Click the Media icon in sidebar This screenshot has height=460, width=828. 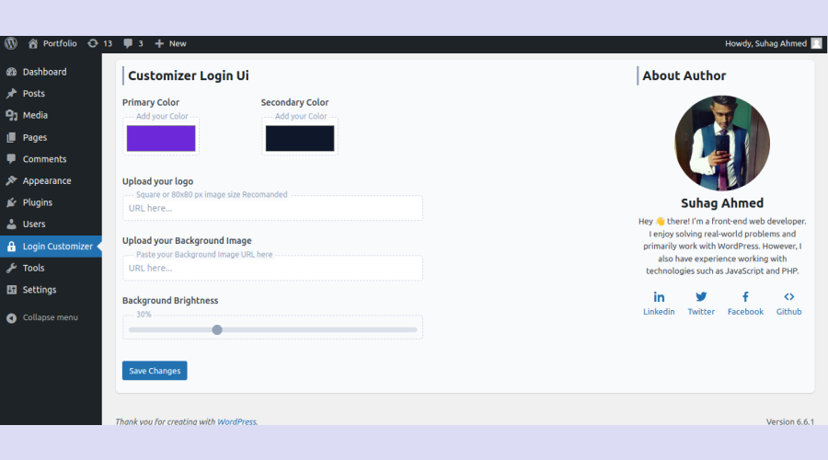point(11,115)
